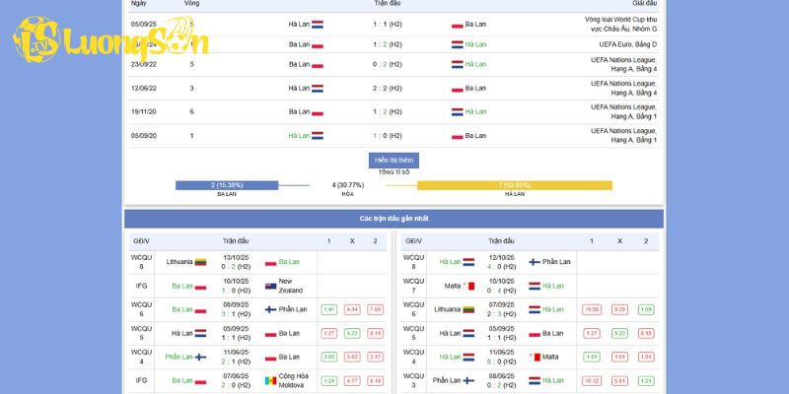Click Finland flag in 12/10/25 match
The width and height of the screenshot is (789, 394).
pyautogui.click(x=534, y=262)
